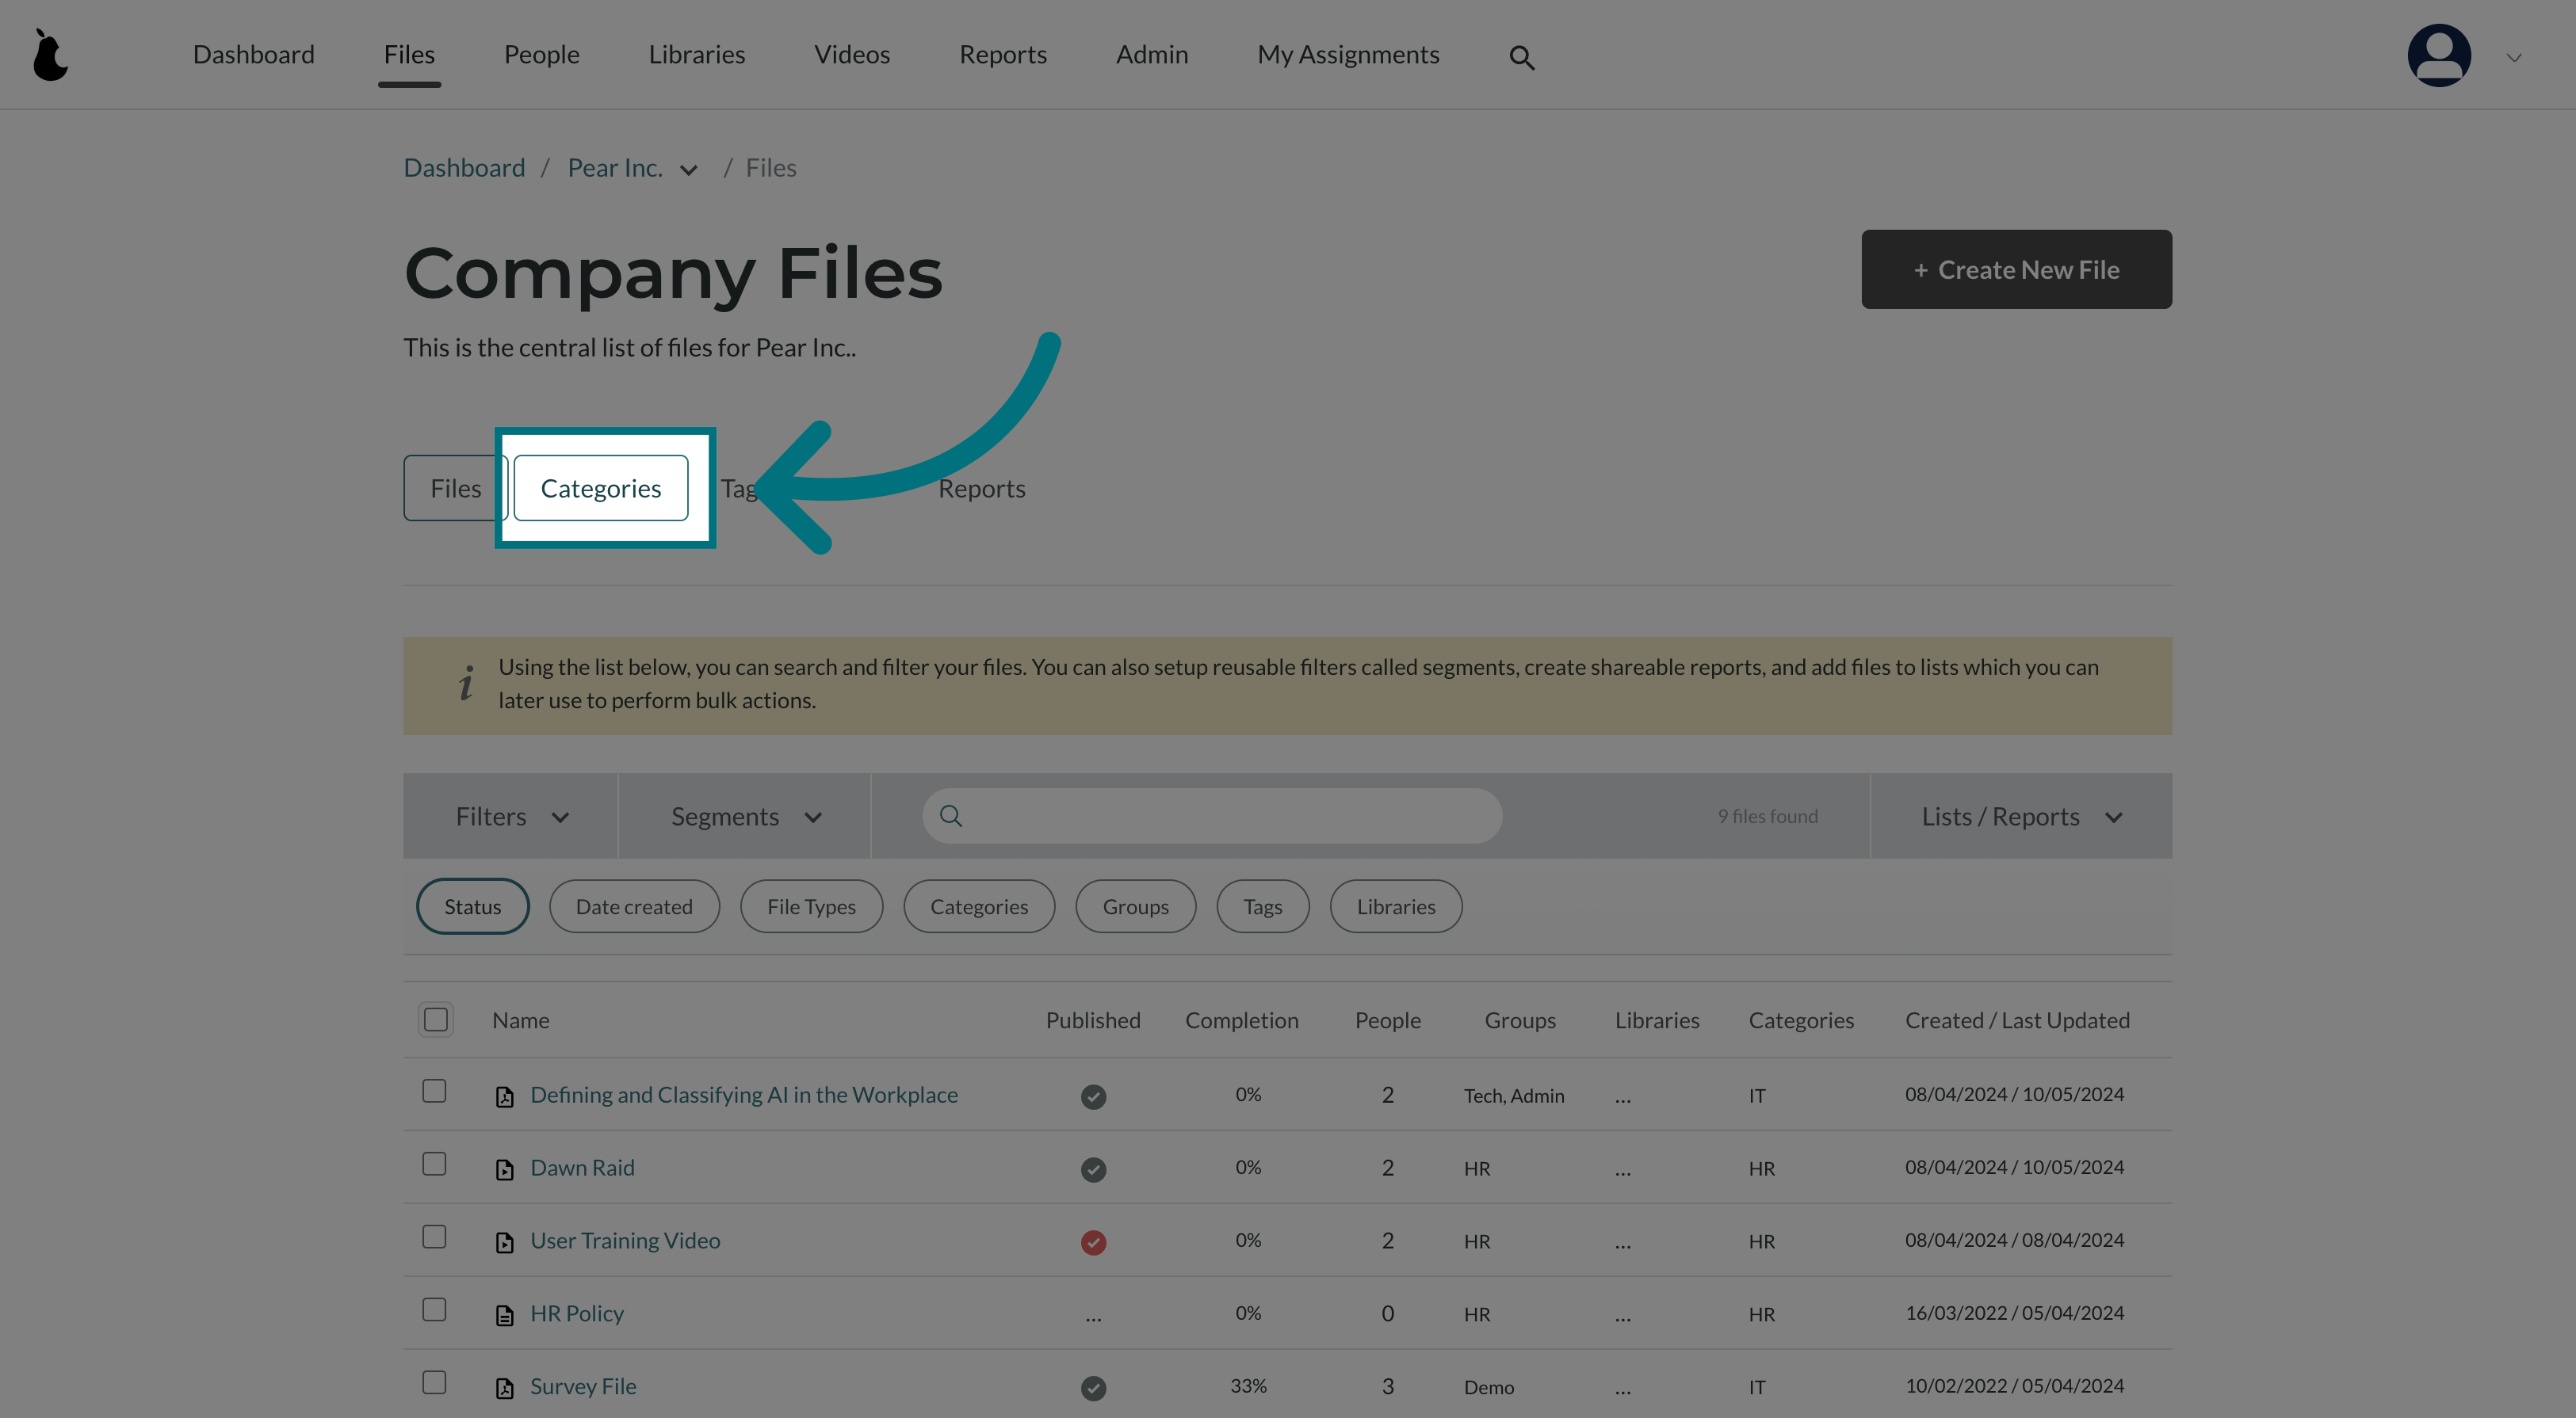Click published checkmark for Defining and Classifying AI
2576x1418 pixels.
click(x=1093, y=1096)
